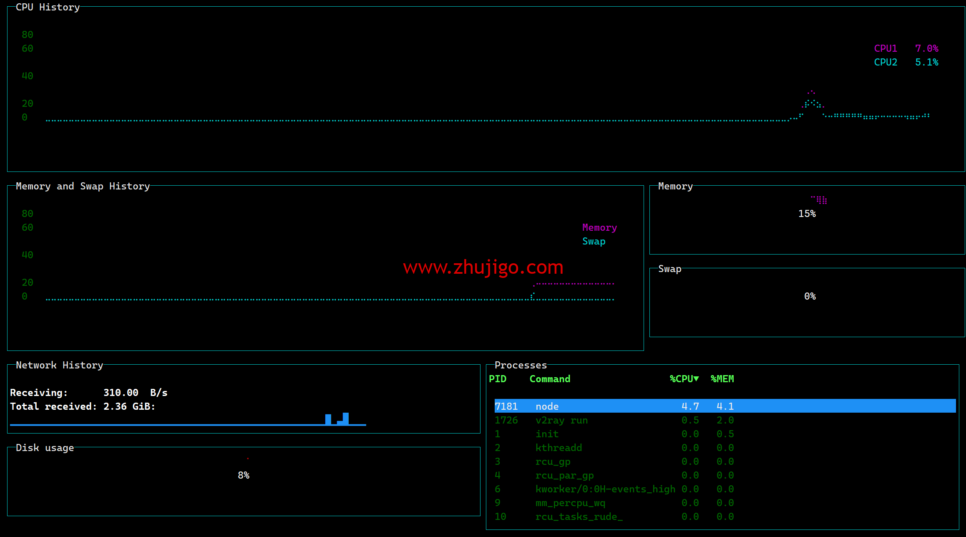The width and height of the screenshot is (966, 537).
Task: Sort processes by %MEM column header
Action: pyautogui.click(x=722, y=379)
